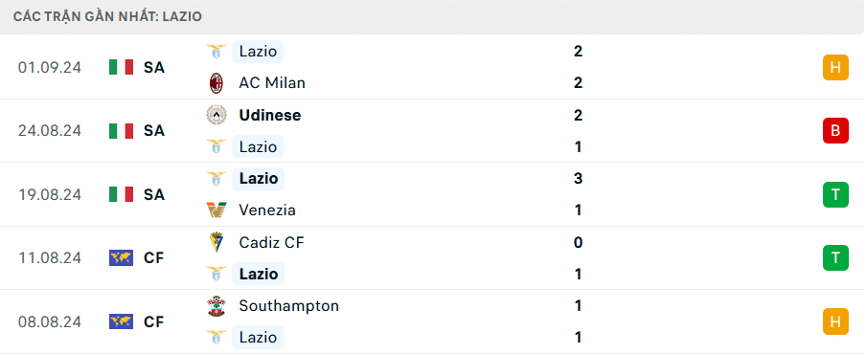Click the orange H badge for 01.09.24
The height and width of the screenshot is (354, 867).
(x=835, y=67)
